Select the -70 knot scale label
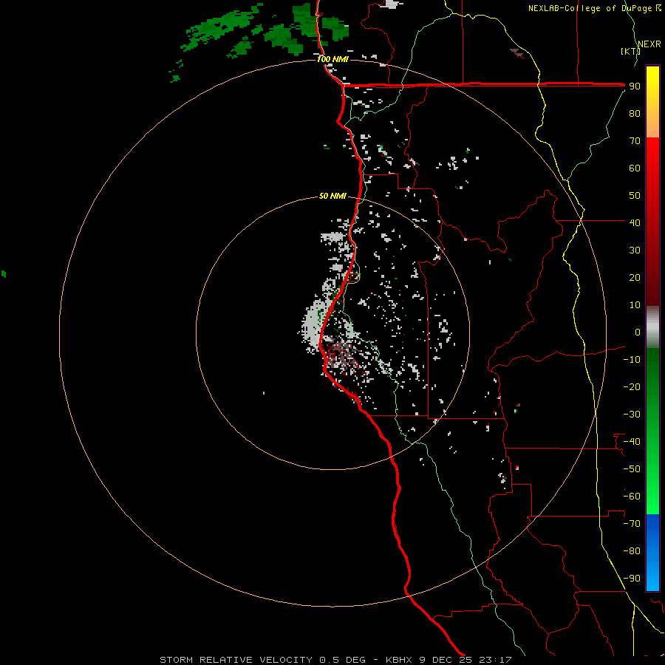 click(632, 524)
